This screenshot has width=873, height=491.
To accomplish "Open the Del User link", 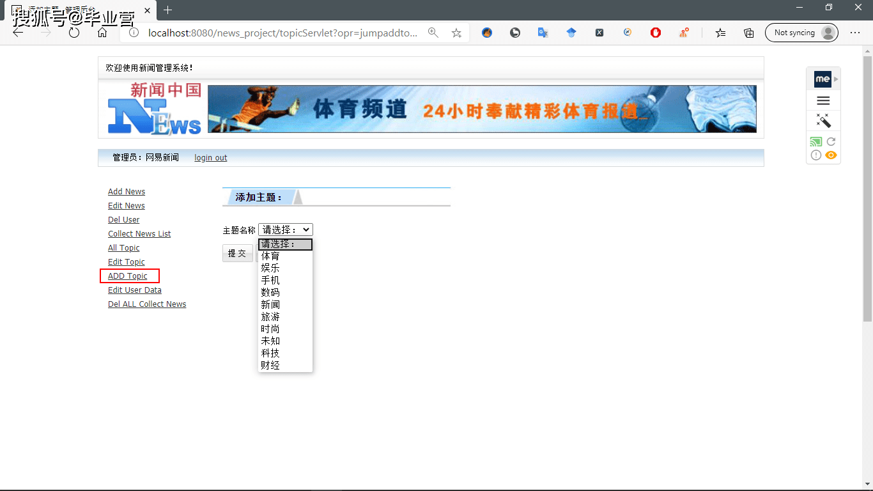I will click(x=123, y=220).
